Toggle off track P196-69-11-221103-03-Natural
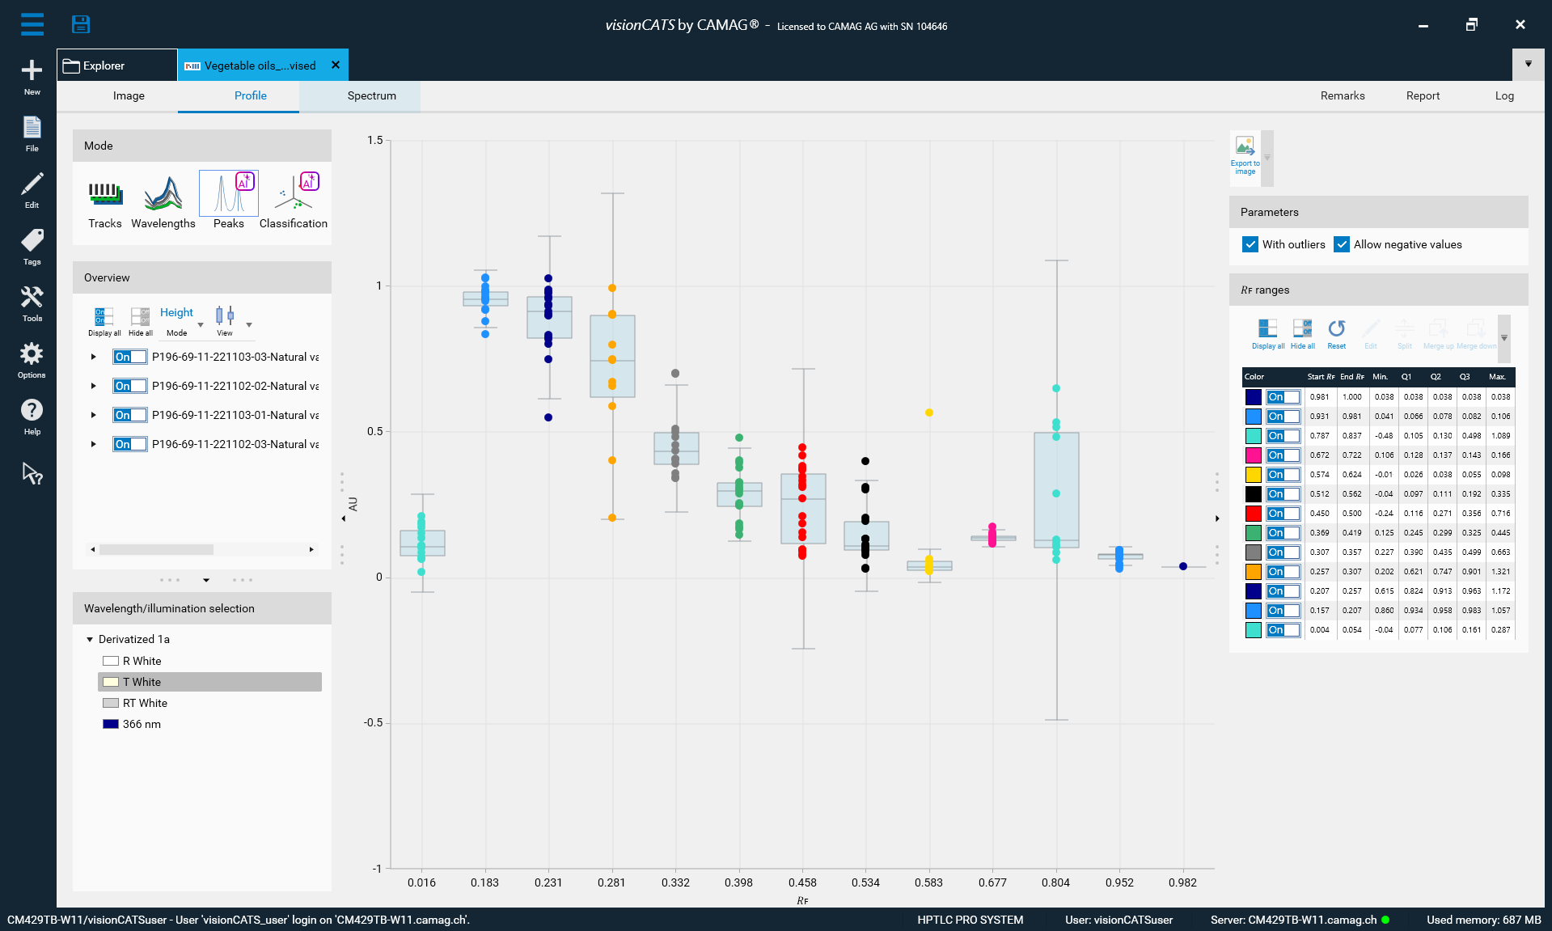Viewport: 1552px width, 931px height. point(129,356)
